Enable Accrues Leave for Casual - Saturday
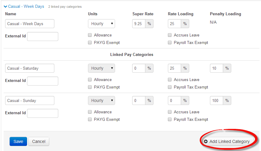261x151 pixels. pos(170,80)
